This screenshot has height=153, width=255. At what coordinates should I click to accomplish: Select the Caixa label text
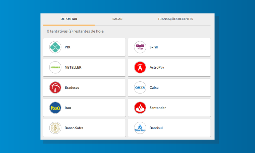point(154,88)
